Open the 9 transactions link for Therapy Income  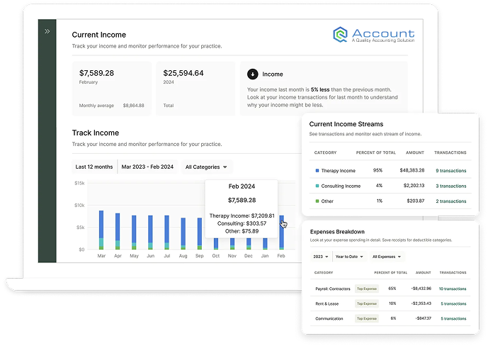[x=450, y=171]
